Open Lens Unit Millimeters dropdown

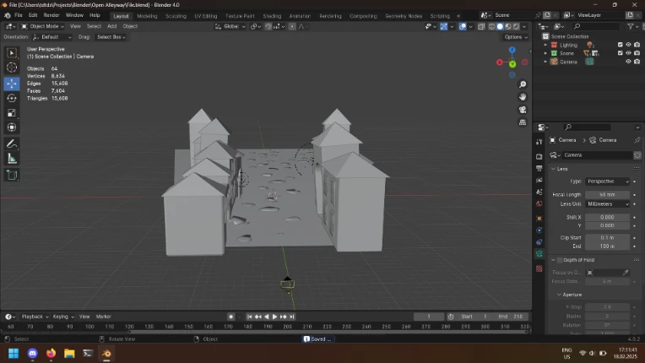tap(608, 204)
